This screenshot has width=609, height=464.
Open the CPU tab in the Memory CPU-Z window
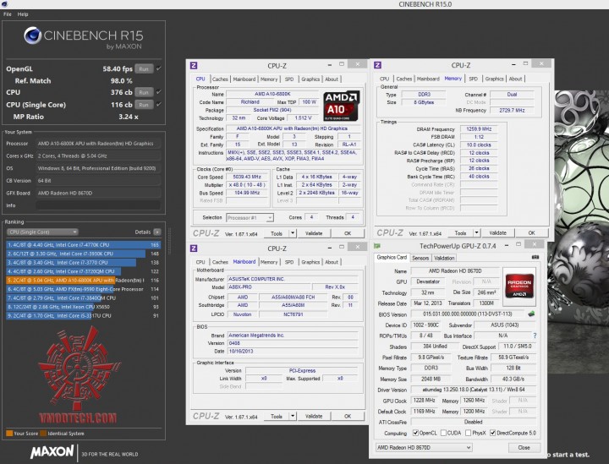tap(385, 79)
